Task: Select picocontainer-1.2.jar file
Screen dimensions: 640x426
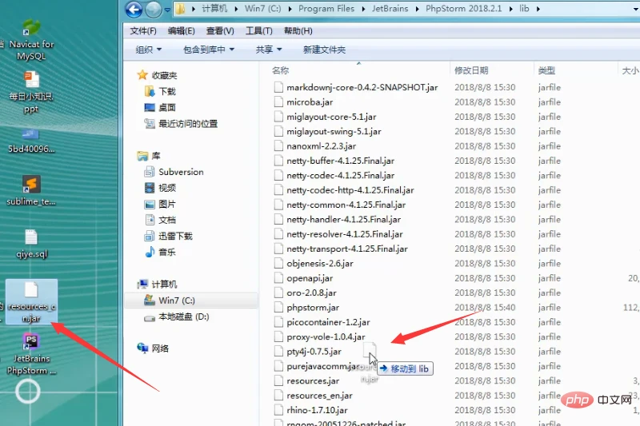Action: [x=322, y=322]
